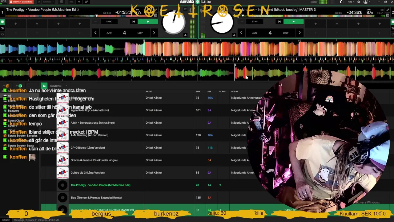Click album art of Gubbe vid 3 track
Screen dimensions: 394x222
62,173
